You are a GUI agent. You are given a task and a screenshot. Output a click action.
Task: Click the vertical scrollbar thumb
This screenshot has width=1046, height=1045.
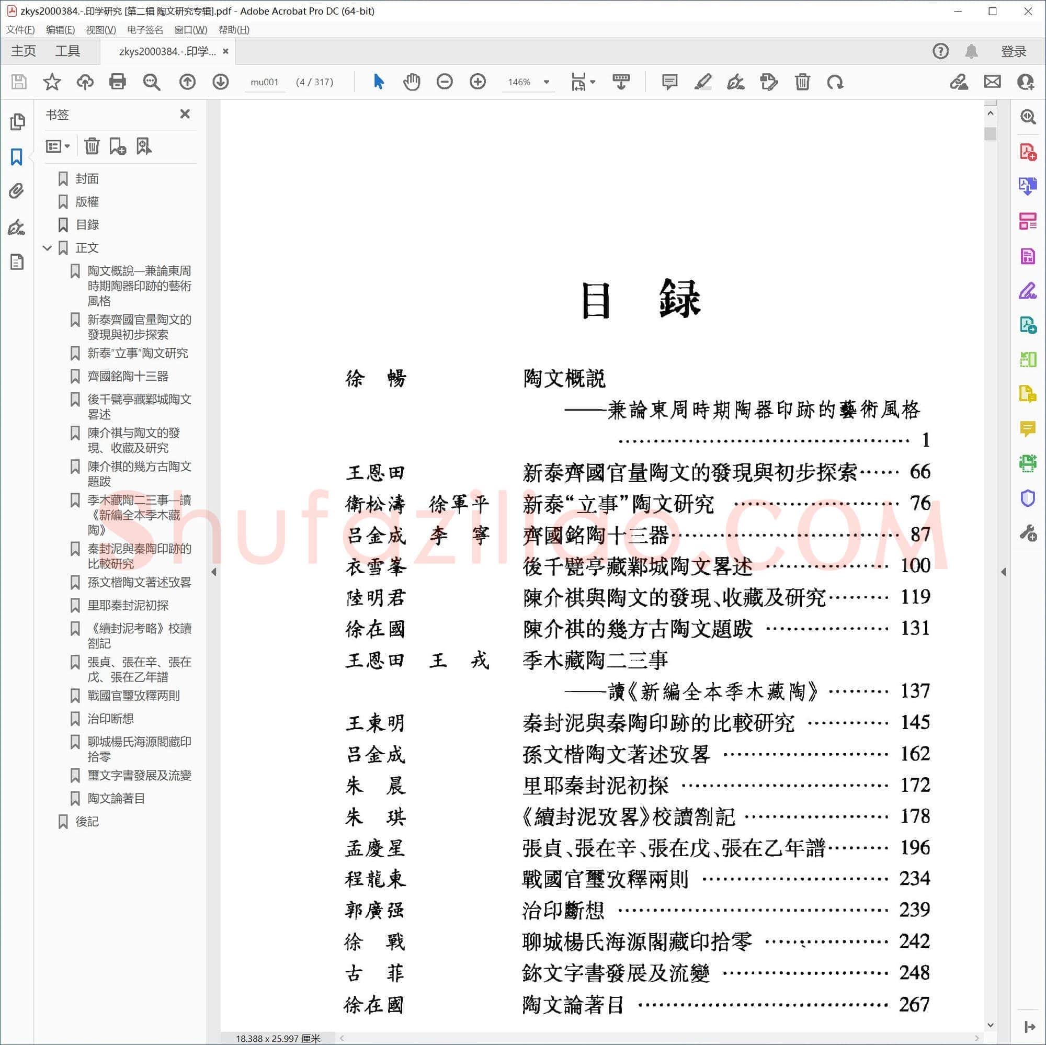click(990, 133)
